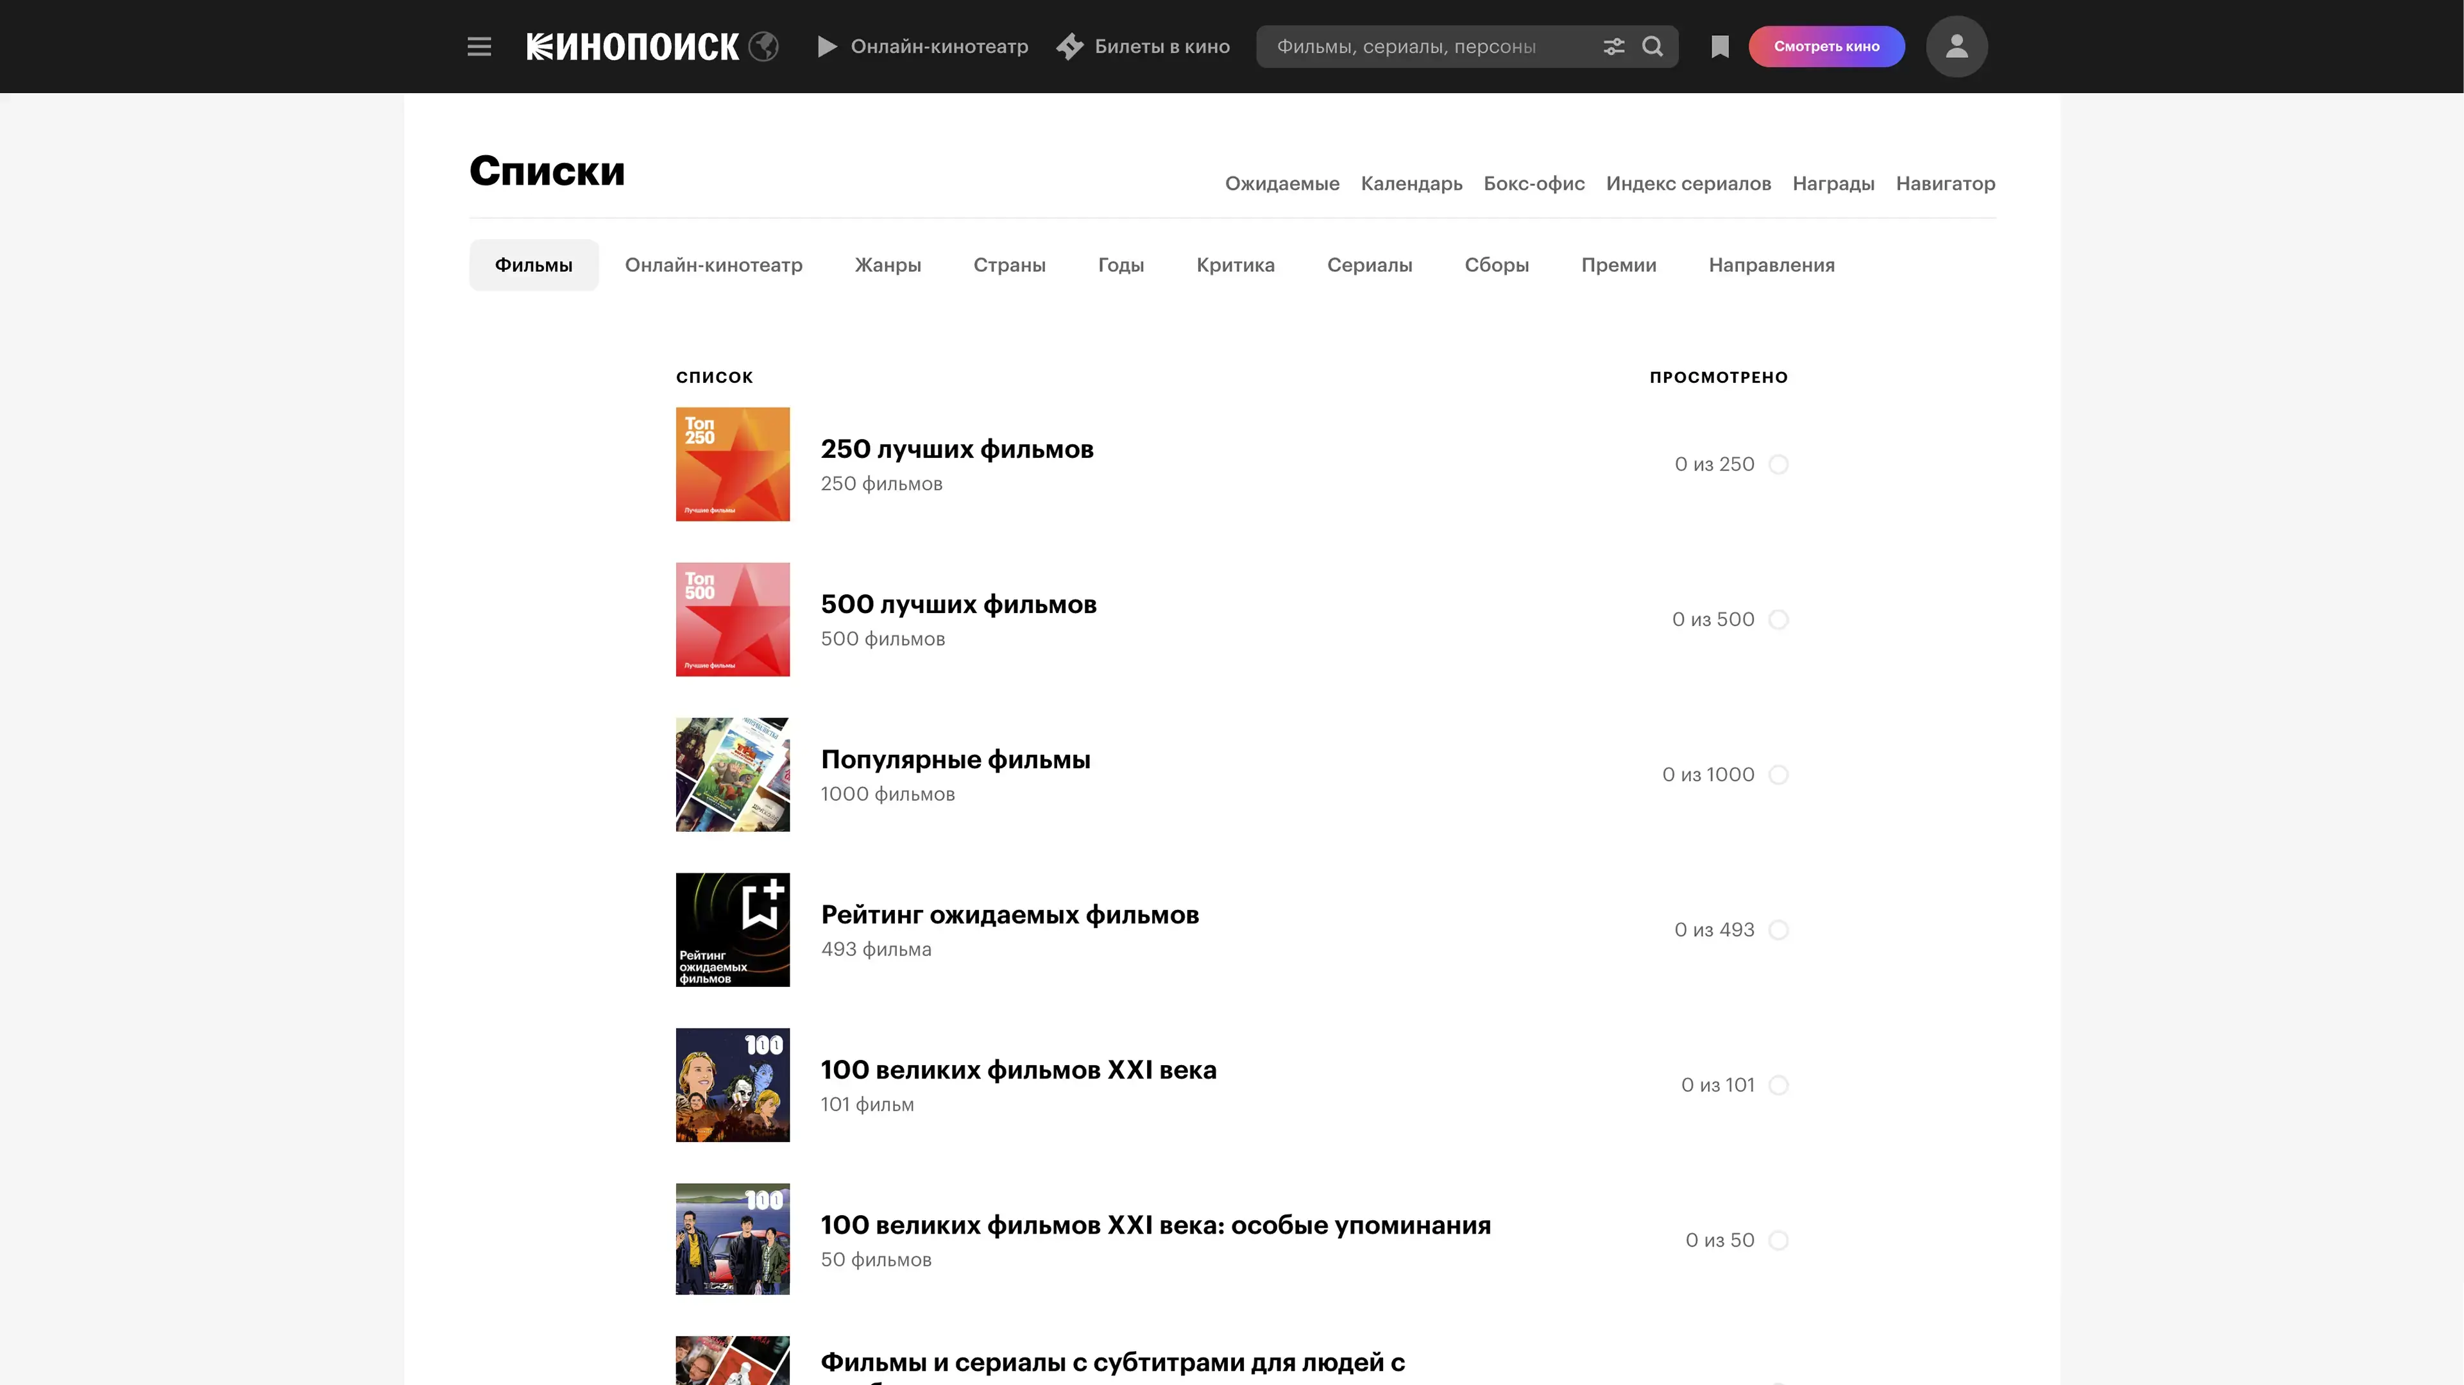
Task: Toggle watched circle for Popular films
Action: pyautogui.click(x=1778, y=775)
